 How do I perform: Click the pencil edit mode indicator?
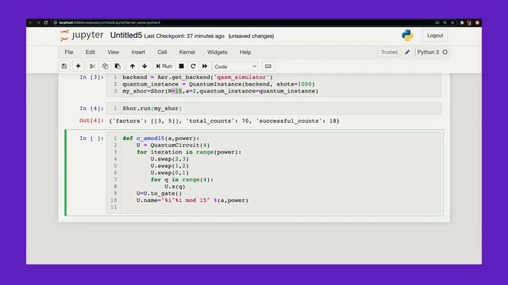click(x=407, y=52)
